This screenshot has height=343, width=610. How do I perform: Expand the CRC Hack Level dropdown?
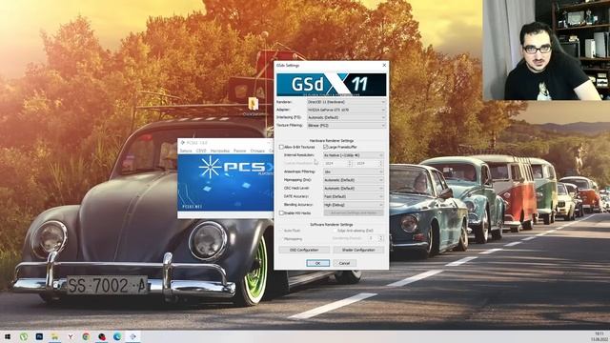click(354, 189)
